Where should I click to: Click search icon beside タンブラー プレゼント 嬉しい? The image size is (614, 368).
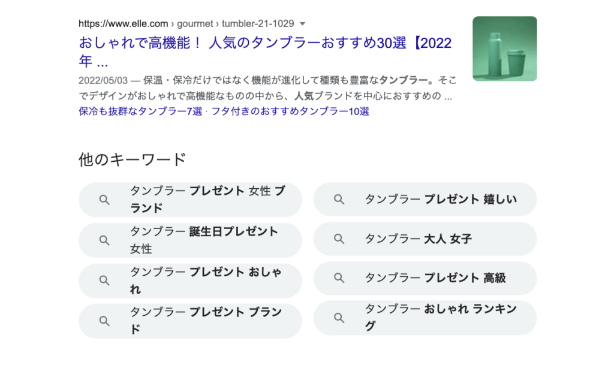coord(339,200)
